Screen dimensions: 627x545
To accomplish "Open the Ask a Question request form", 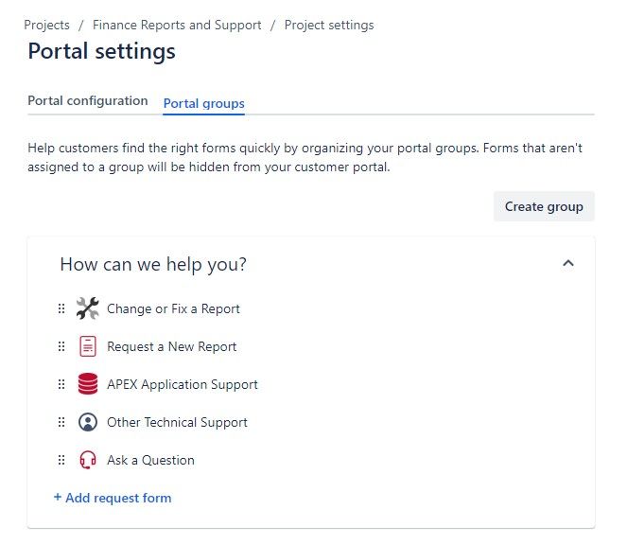I will click(150, 460).
